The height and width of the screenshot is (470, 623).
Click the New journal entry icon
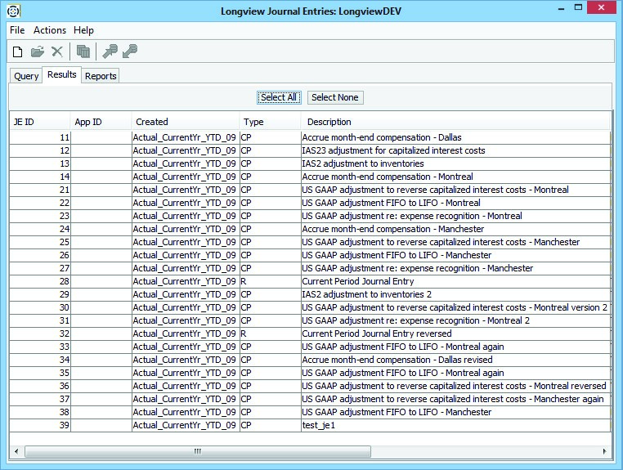pyautogui.click(x=18, y=51)
